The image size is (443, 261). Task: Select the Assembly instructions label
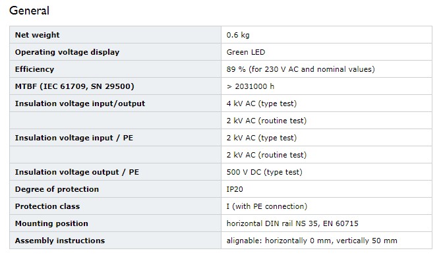60,241
